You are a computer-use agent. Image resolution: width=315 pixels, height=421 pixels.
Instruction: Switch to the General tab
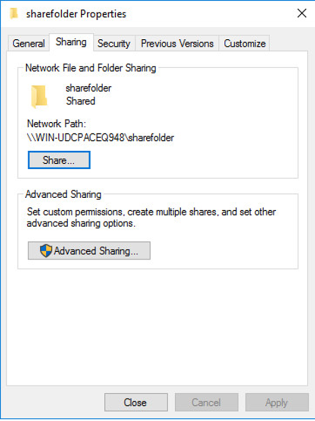[x=28, y=43]
